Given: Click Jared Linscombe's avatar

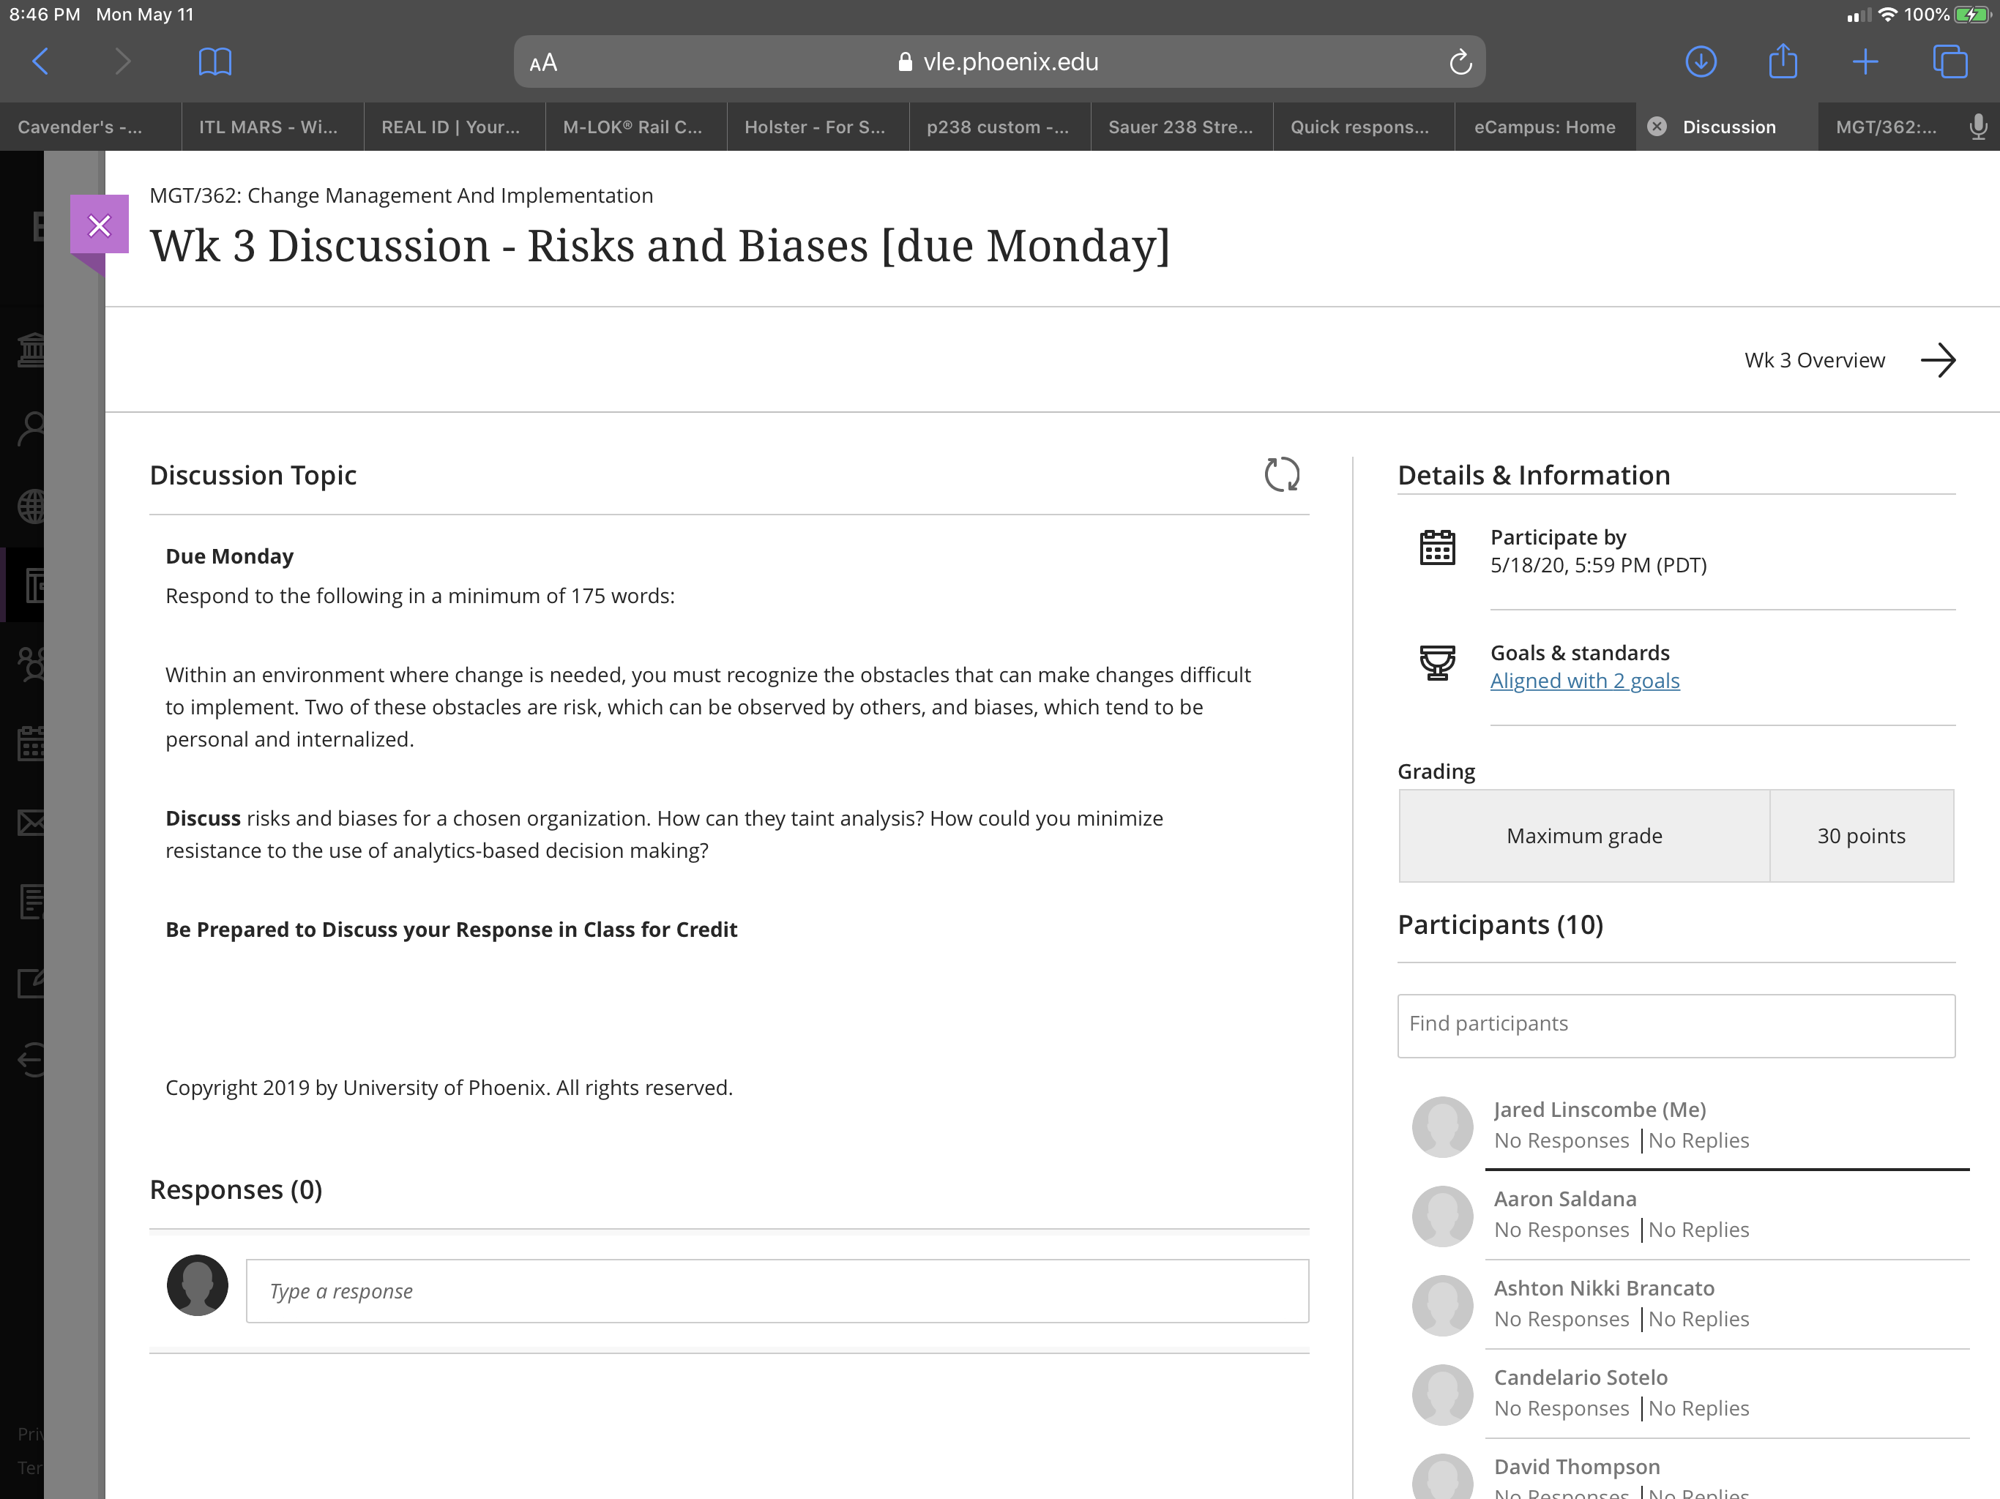Looking at the screenshot, I should tap(1442, 1126).
